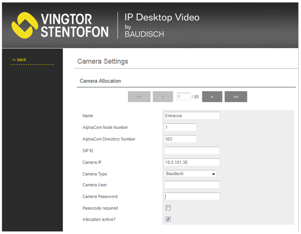
Task: Click the Vingtor Stentofon logo
Action: coord(60,25)
